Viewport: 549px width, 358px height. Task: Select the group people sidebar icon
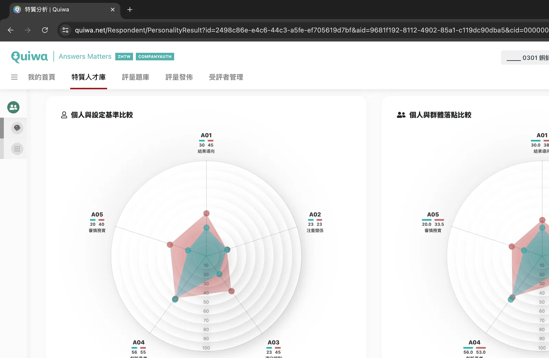tap(13, 107)
